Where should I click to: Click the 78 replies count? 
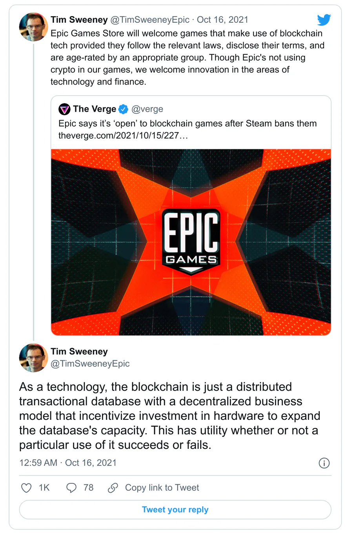click(89, 488)
